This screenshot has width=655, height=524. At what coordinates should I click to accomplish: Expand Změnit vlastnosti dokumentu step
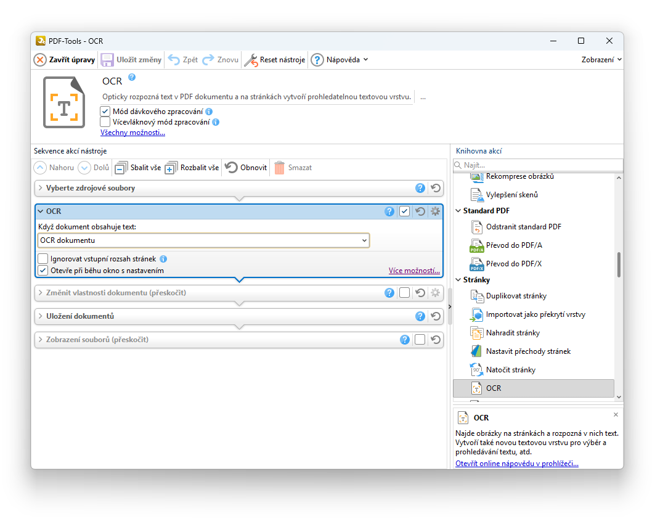pyautogui.click(x=41, y=293)
